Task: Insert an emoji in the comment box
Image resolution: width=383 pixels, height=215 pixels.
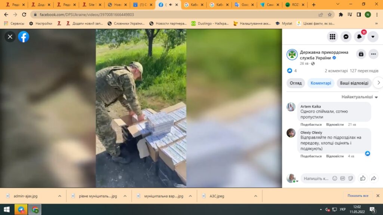Action: [335, 178]
